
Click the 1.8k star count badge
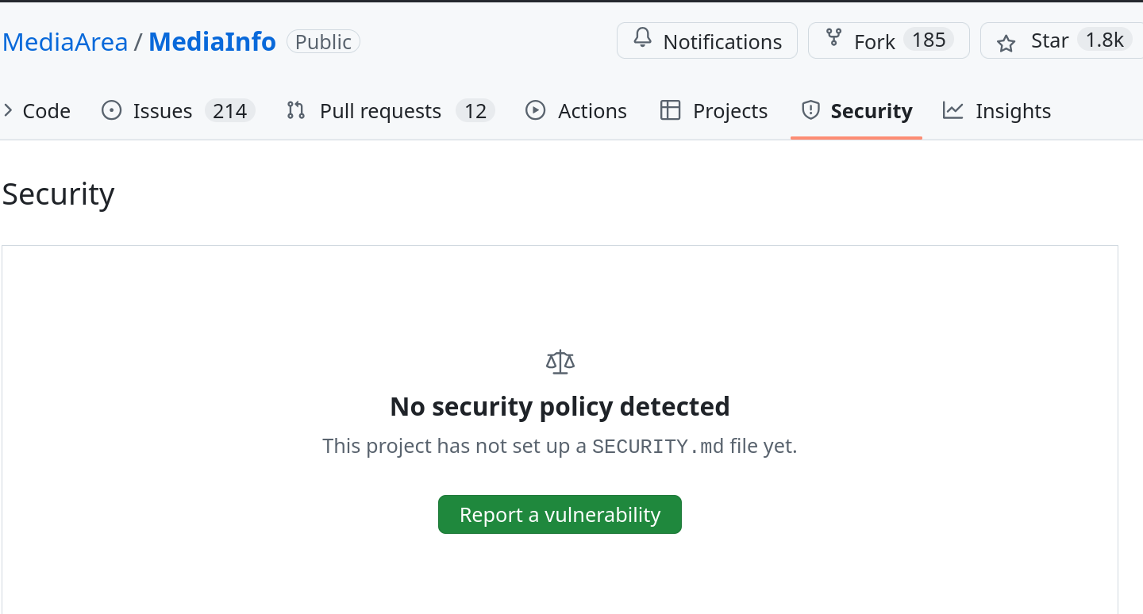click(1104, 40)
